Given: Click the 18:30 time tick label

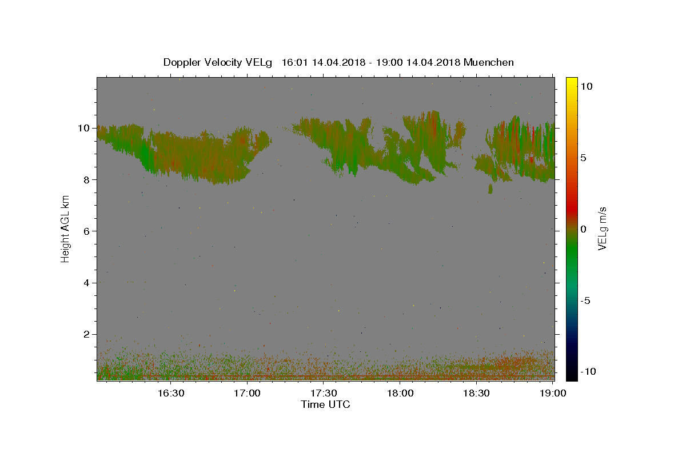Looking at the screenshot, I should 477,393.
